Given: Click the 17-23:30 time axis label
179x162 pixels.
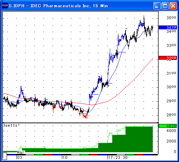Looking at the screenshot, I should point(118,157).
